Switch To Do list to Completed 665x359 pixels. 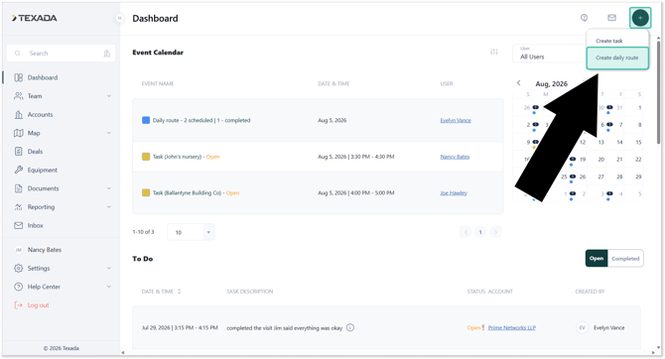point(625,259)
